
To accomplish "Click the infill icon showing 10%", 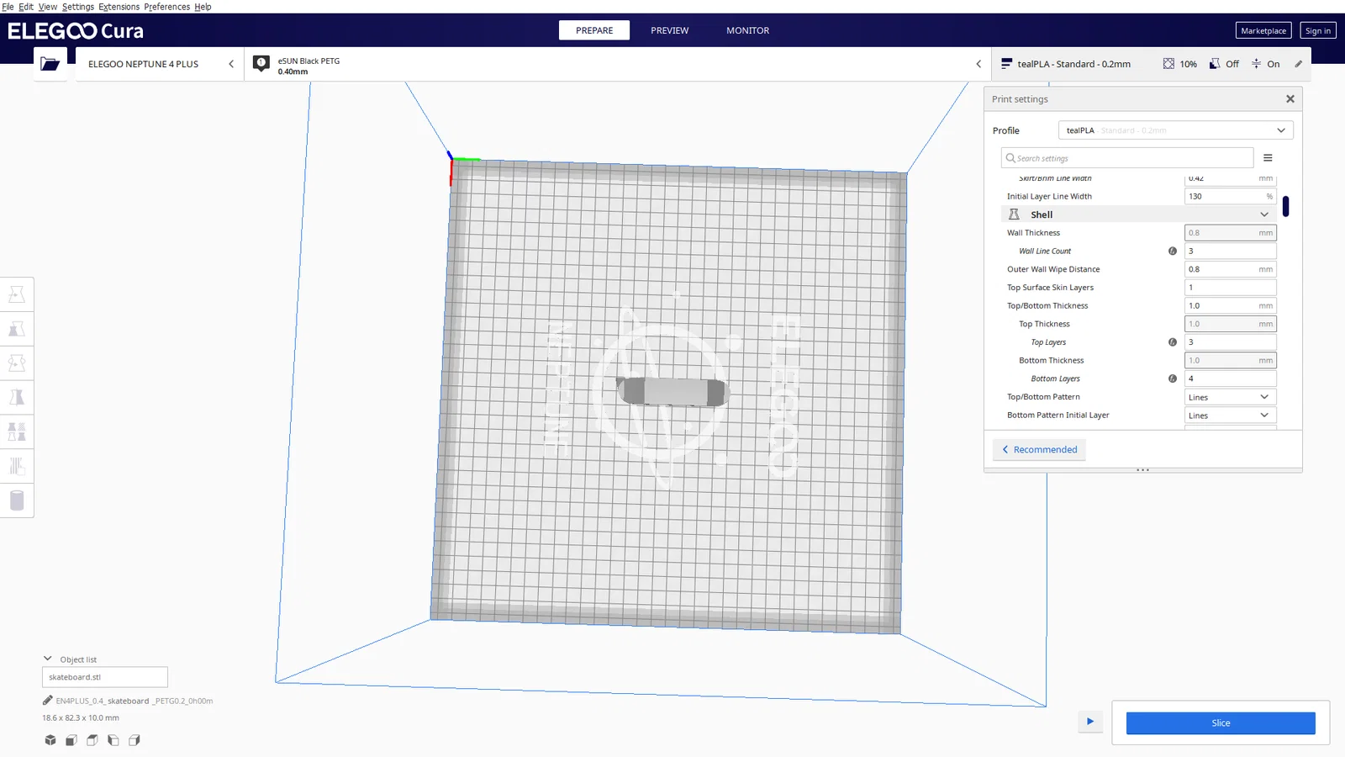I will [x=1168, y=64].
